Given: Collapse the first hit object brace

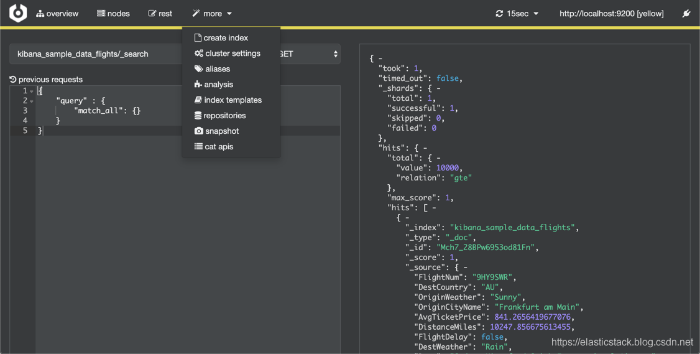Looking at the screenshot, I should click(407, 217).
